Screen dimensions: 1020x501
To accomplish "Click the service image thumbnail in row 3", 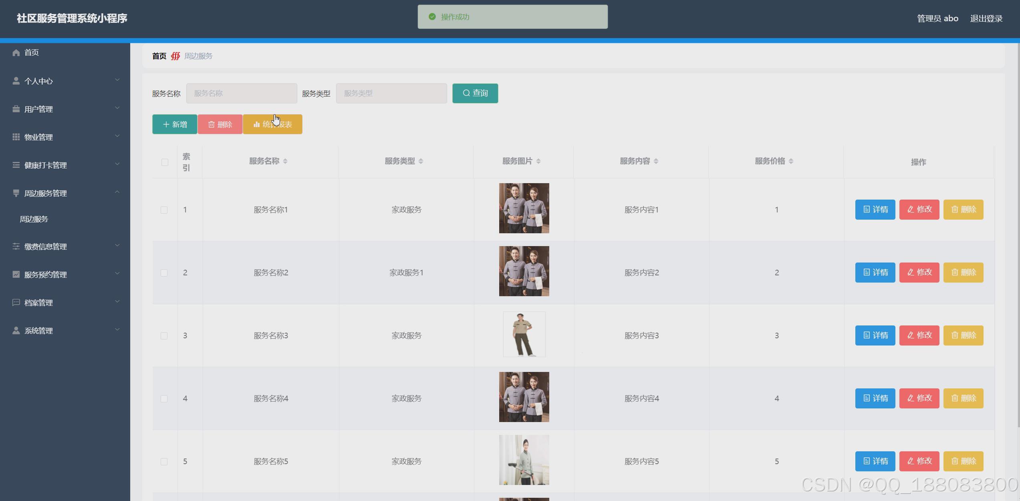I will pyautogui.click(x=524, y=335).
